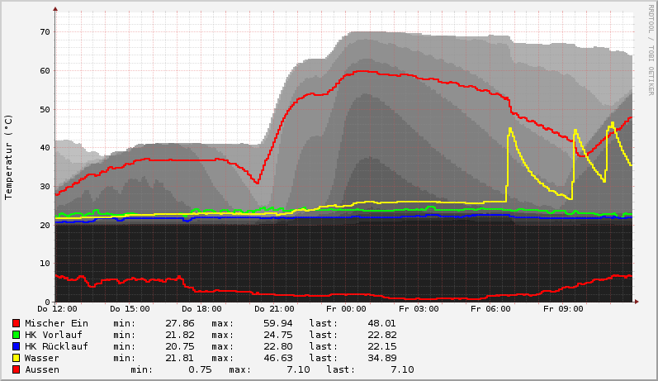Select the Aussen legend label
This screenshot has width=658, height=381.
[42, 369]
